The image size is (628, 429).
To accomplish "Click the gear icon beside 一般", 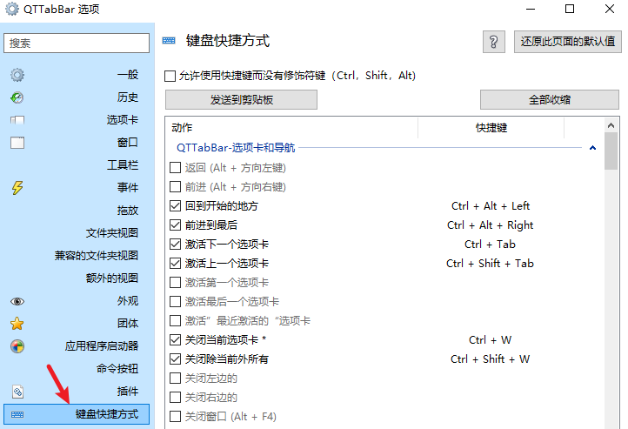I will (17, 75).
